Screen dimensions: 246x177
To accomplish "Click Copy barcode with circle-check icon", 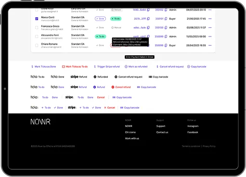I will (x=196, y=66).
